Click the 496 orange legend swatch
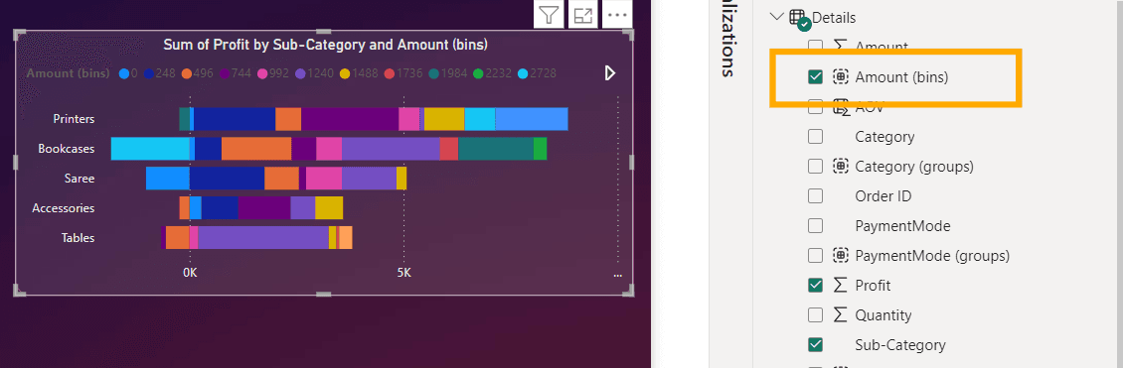The width and height of the screenshot is (1123, 368). (186, 73)
